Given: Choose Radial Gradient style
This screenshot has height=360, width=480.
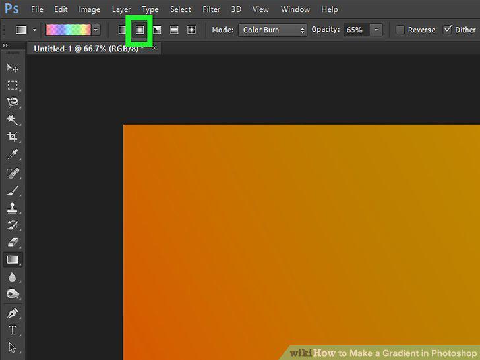Looking at the screenshot, I should (x=140, y=30).
